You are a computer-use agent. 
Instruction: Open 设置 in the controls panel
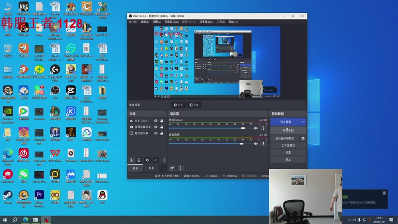pos(288,152)
